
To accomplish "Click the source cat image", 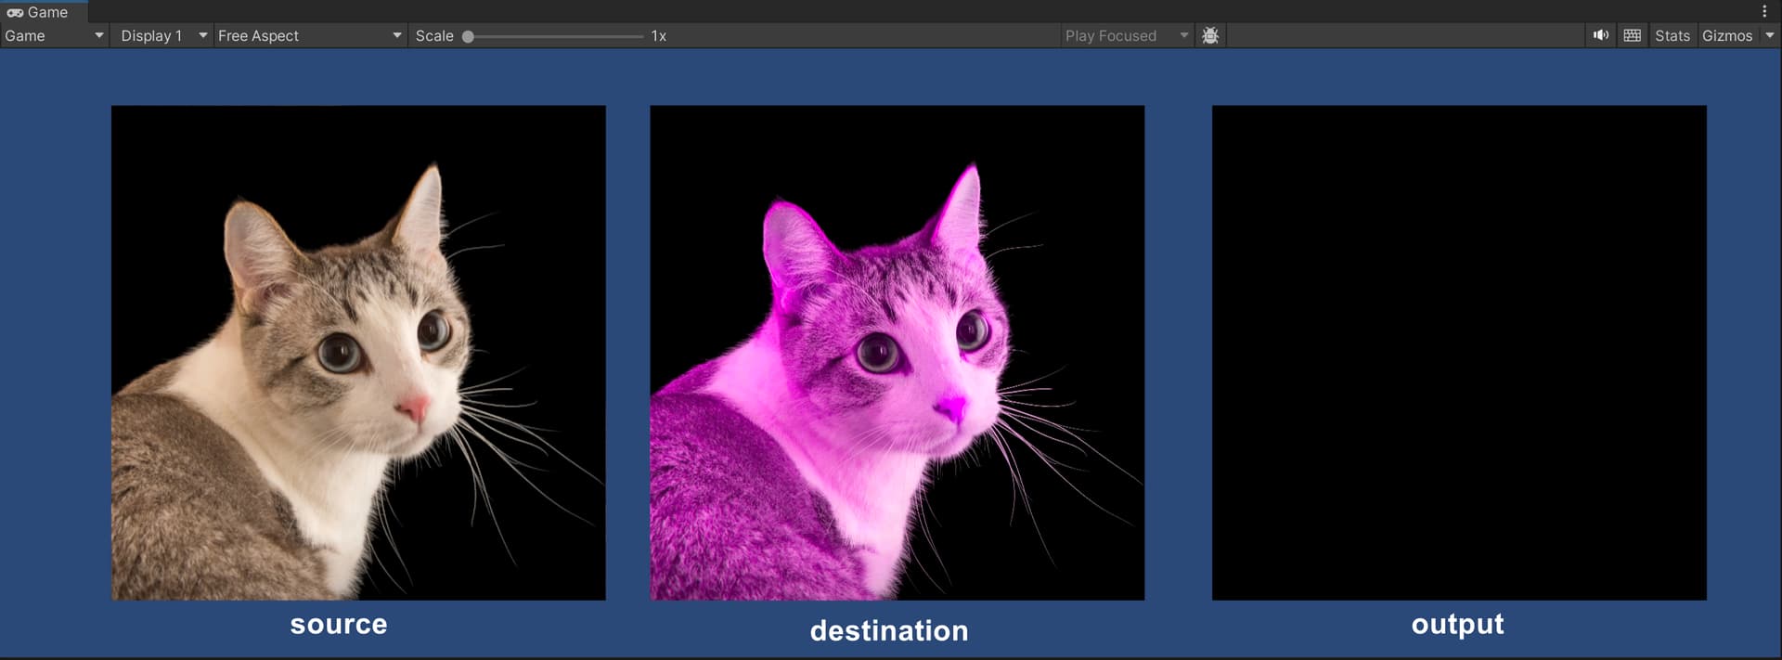I will point(358,353).
